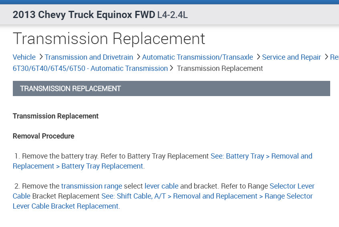Click the Vehicle breadcrumb link

pos(24,57)
